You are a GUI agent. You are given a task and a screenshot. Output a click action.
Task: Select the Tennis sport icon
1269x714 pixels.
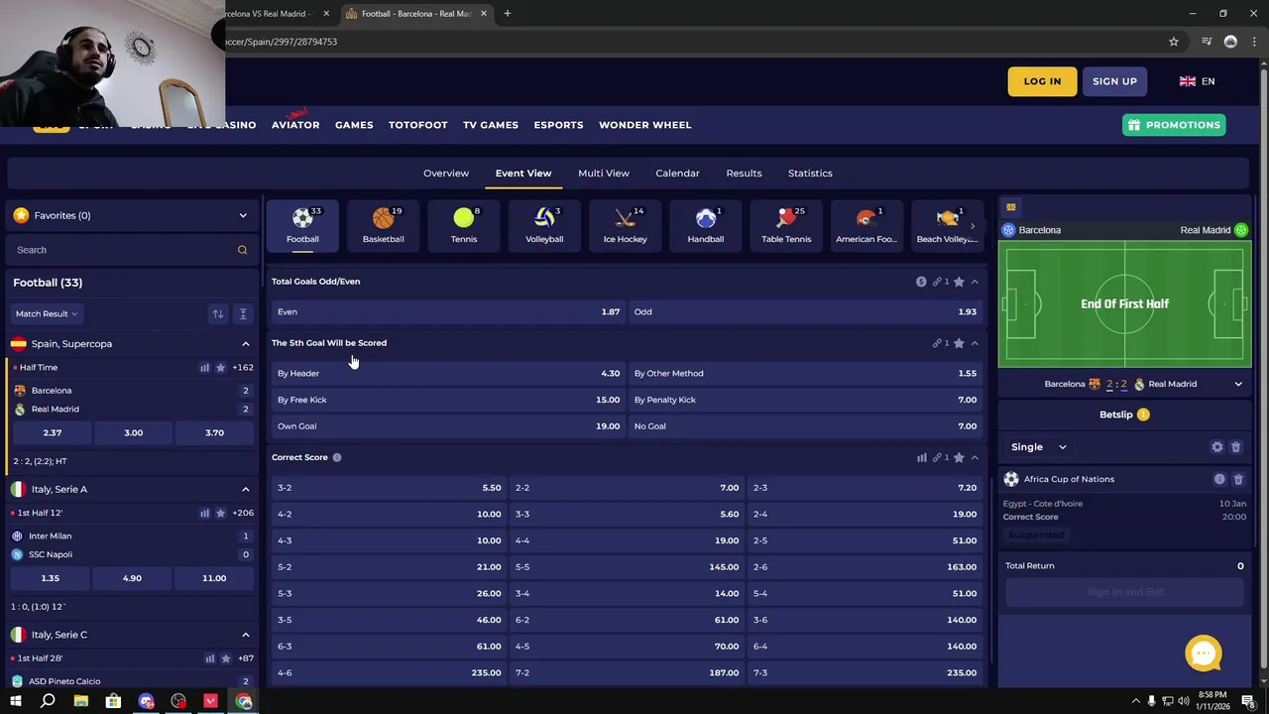(464, 225)
